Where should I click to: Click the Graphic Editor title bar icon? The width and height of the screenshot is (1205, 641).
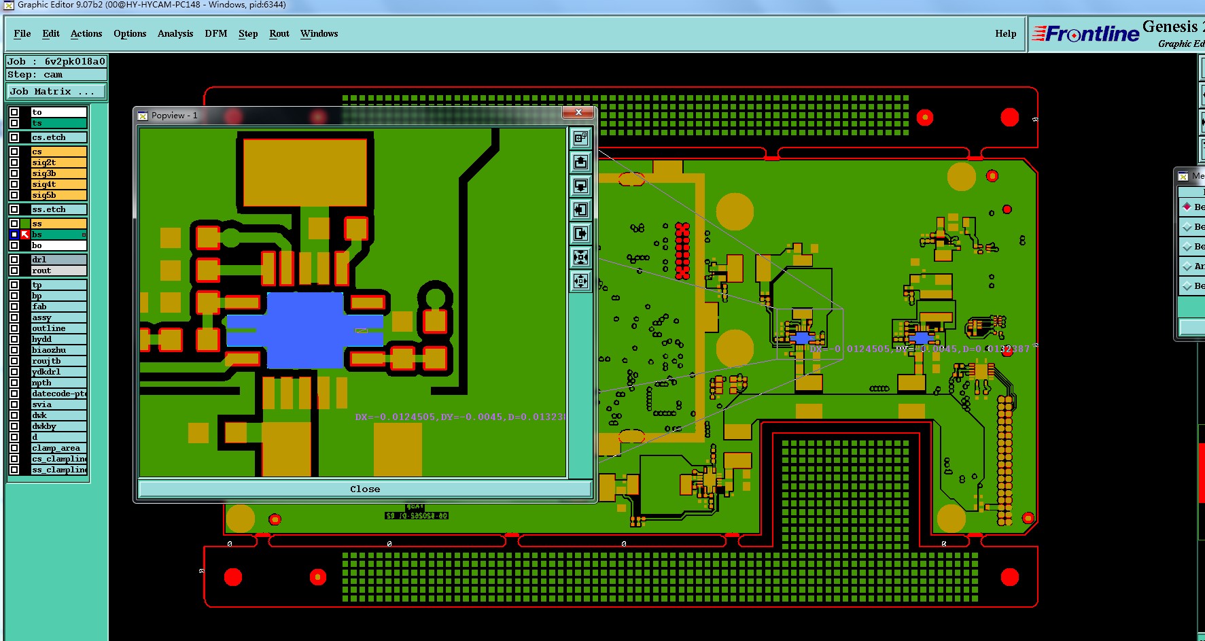(9, 5)
